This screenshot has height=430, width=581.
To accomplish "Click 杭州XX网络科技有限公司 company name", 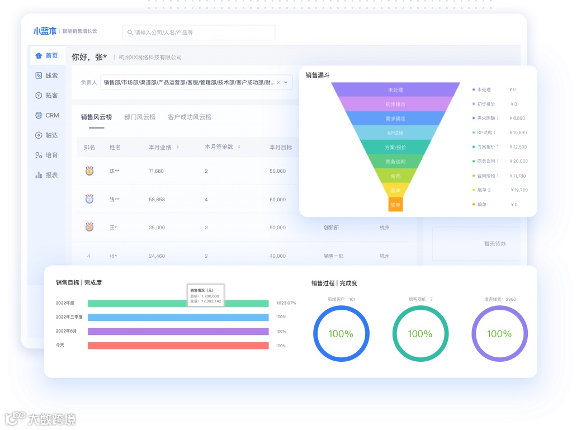I will (x=150, y=58).
